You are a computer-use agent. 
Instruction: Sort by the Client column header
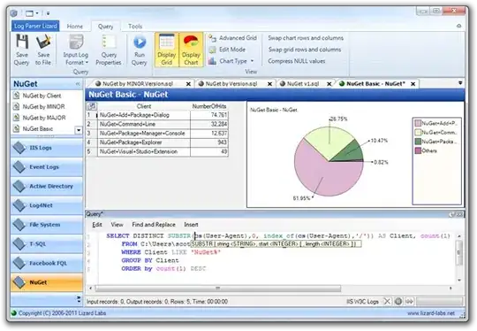click(x=144, y=106)
